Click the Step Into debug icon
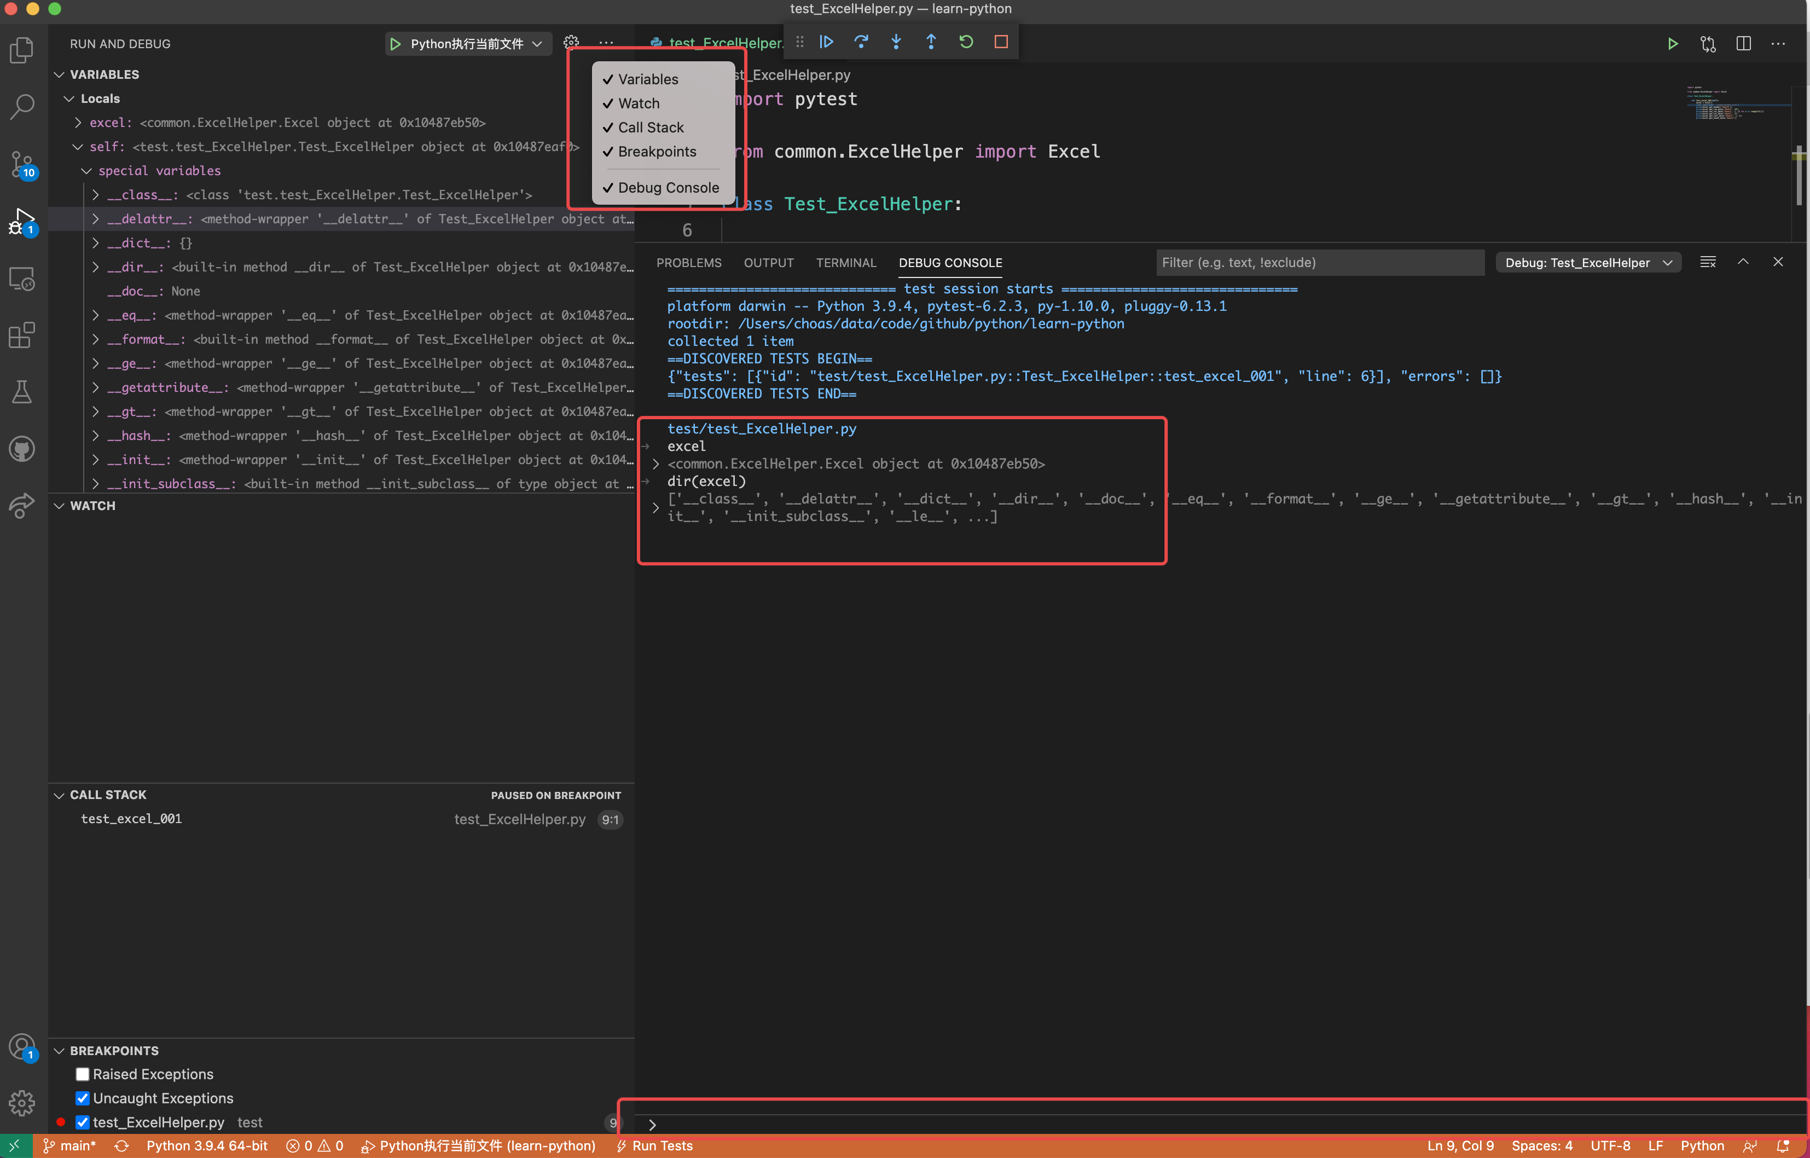This screenshot has height=1158, width=1810. coord(896,42)
